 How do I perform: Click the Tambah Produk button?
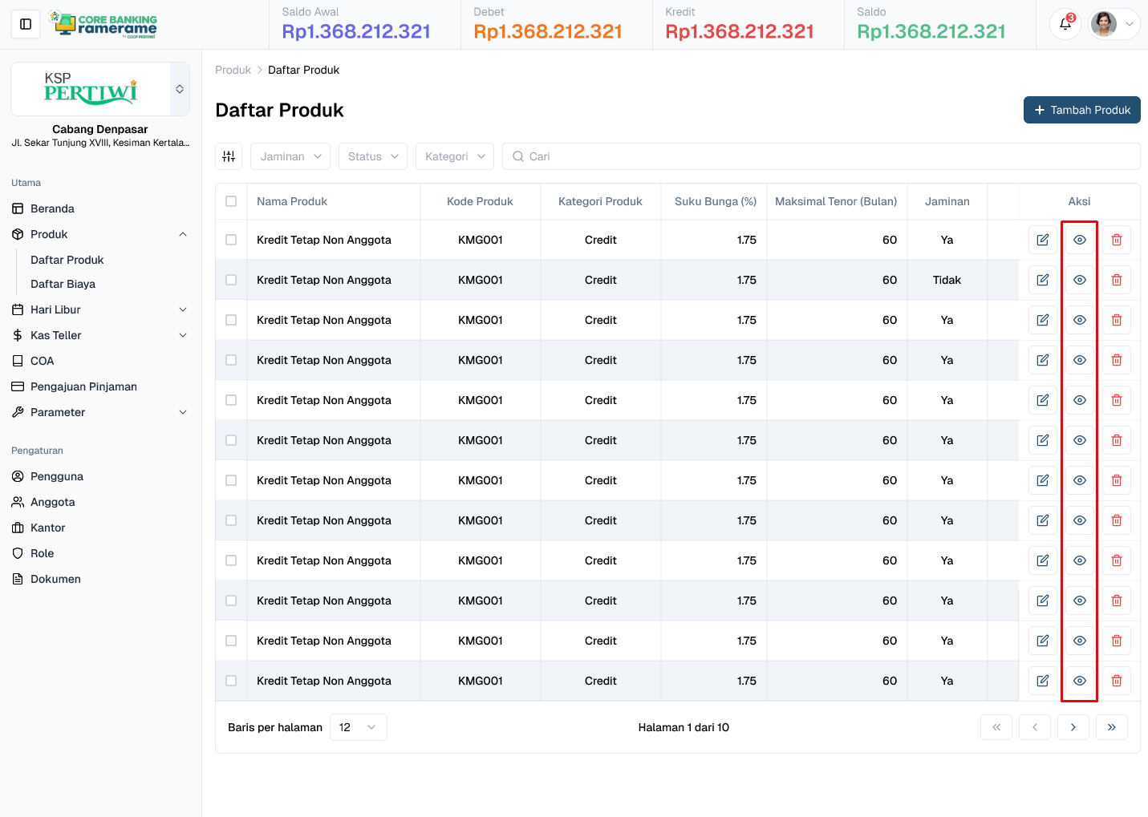pos(1081,110)
